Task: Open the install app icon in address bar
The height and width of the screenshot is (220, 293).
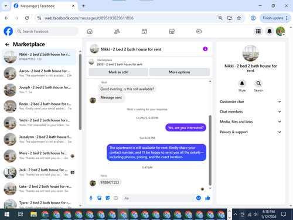Action: 230,18
